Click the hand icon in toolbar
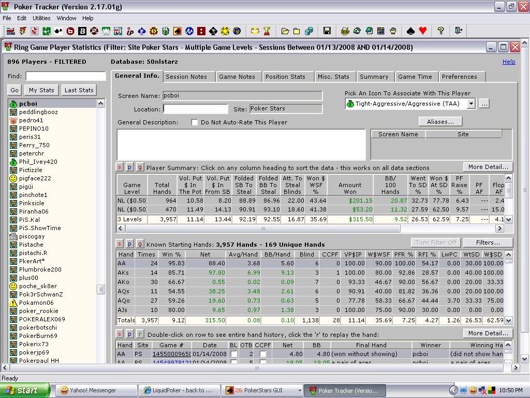530x398 pixels. (x=393, y=31)
